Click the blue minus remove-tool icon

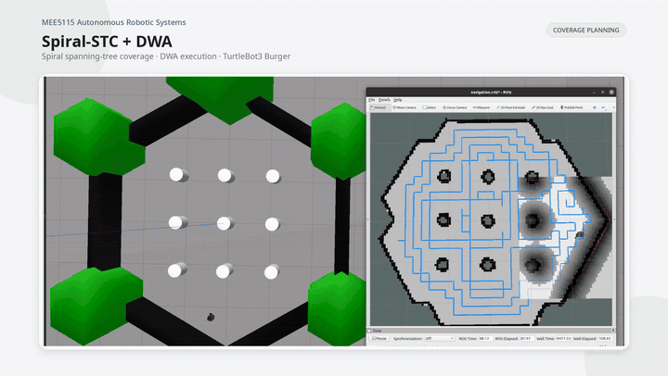[x=603, y=107]
